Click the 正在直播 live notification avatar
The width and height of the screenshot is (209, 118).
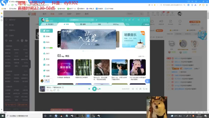coord(42,81)
